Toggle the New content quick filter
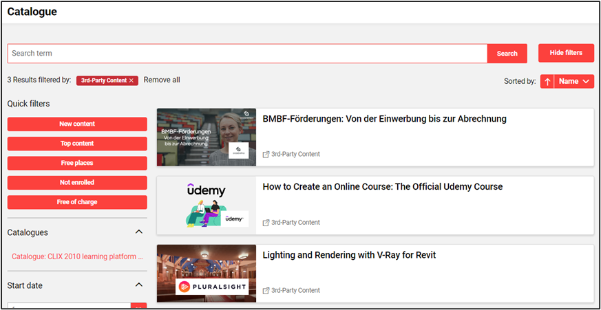Image resolution: width=601 pixels, height=310 pixels. click(77, 124)
